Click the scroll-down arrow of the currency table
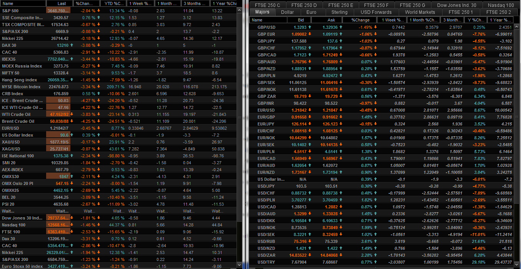 (517, 265)
